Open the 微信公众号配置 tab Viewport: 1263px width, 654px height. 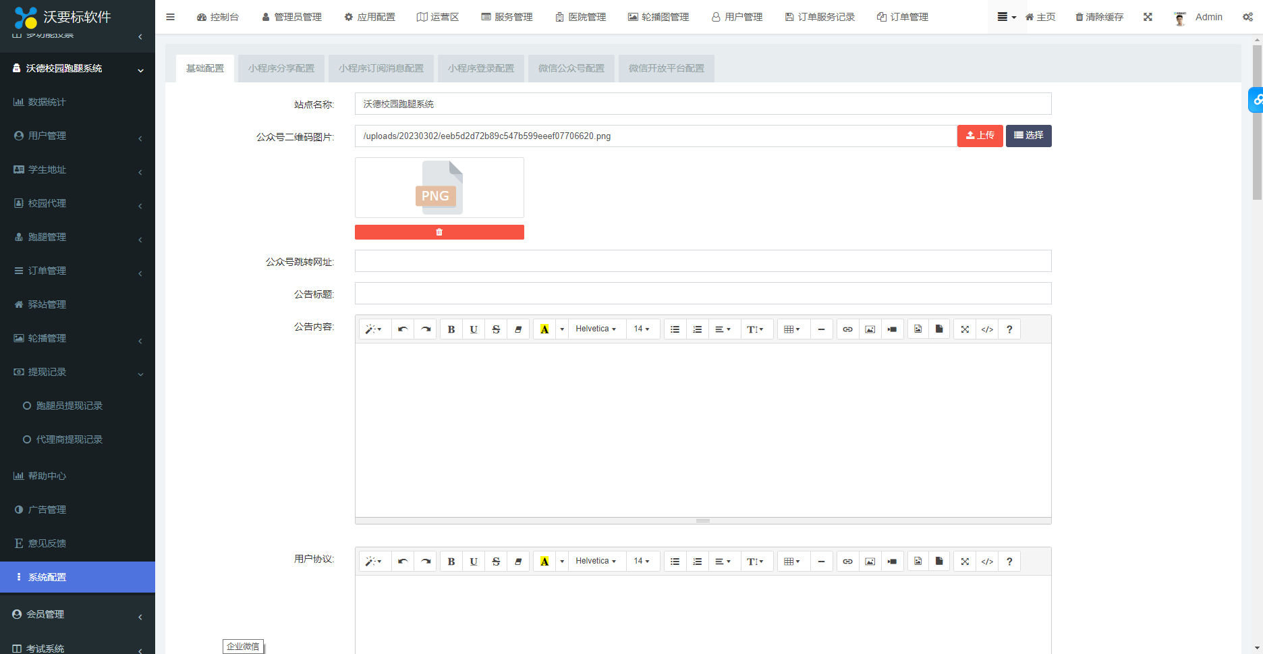click(x=571, y=68)
